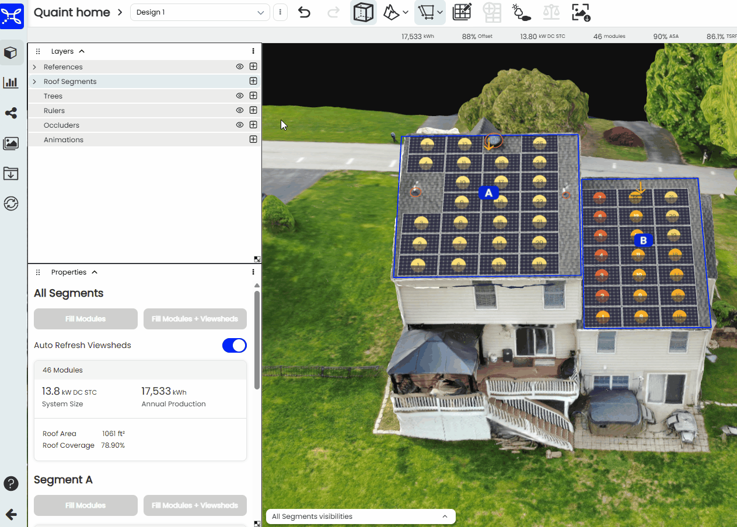Collapse the Properties panel header
Viewport: 737px width, 527px height.
tap(95, 272)
